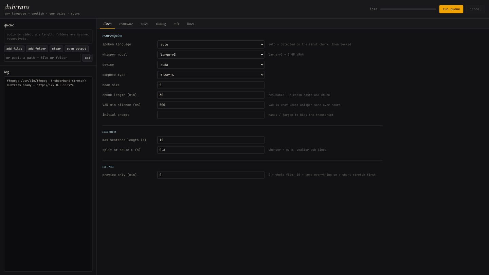Screen dimensions: 489x275
Task: Expand the whisper model selector
Action: (211, 55)
